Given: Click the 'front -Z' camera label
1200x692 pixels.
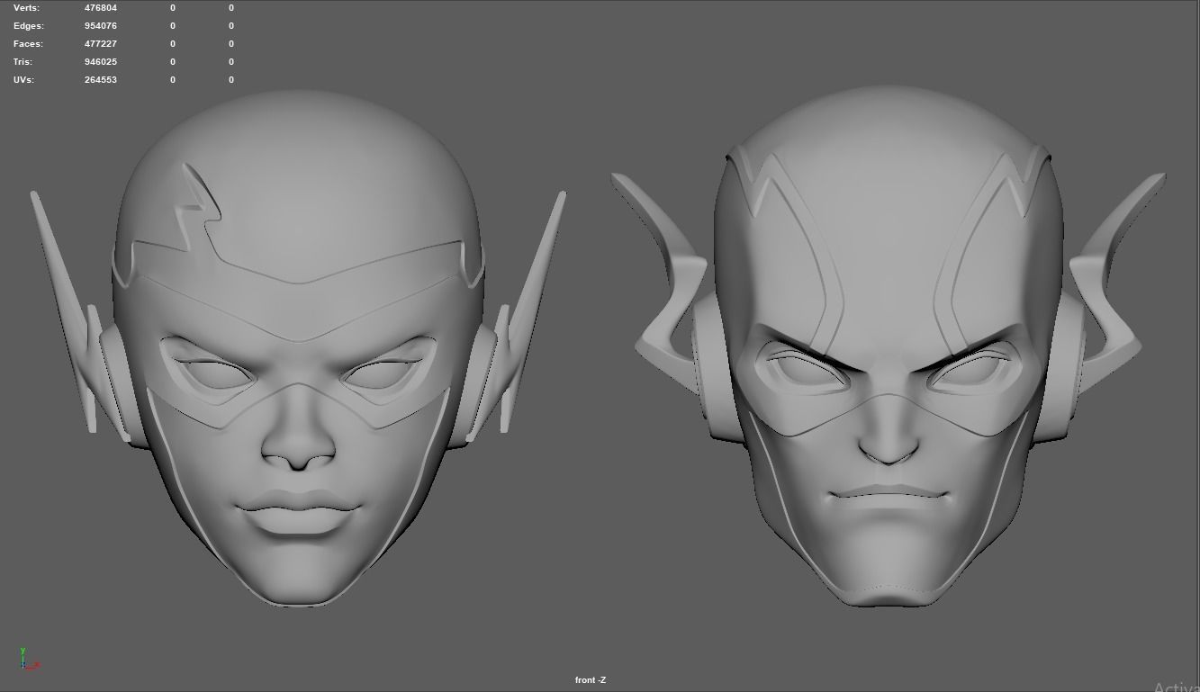Looking at the screenshot, I should click(591, 680).
